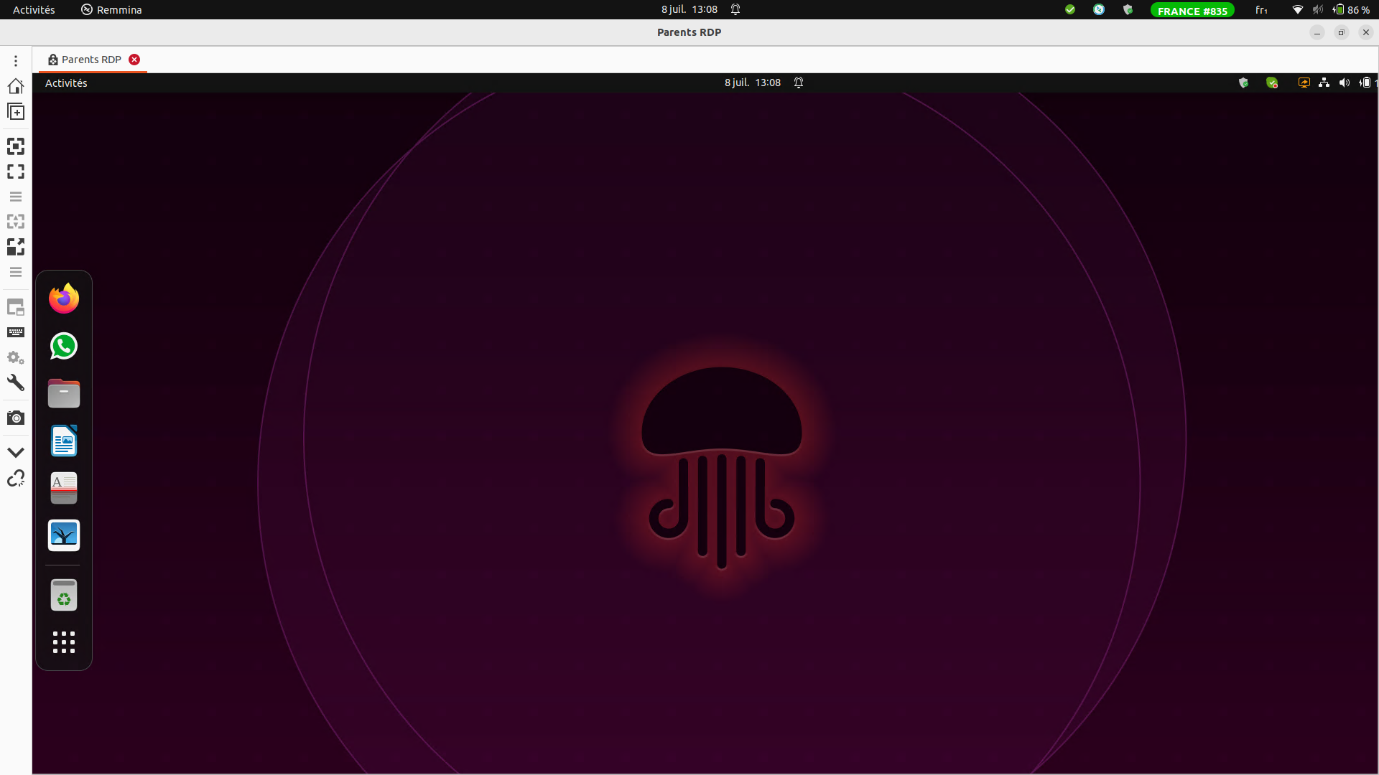Click the green checkmark tray icon on host
The height and width of the screenshot is (775, 1379).
point(1070,9)
